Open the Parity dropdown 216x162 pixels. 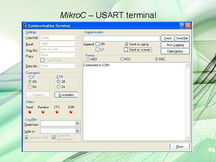pos(76,55)
